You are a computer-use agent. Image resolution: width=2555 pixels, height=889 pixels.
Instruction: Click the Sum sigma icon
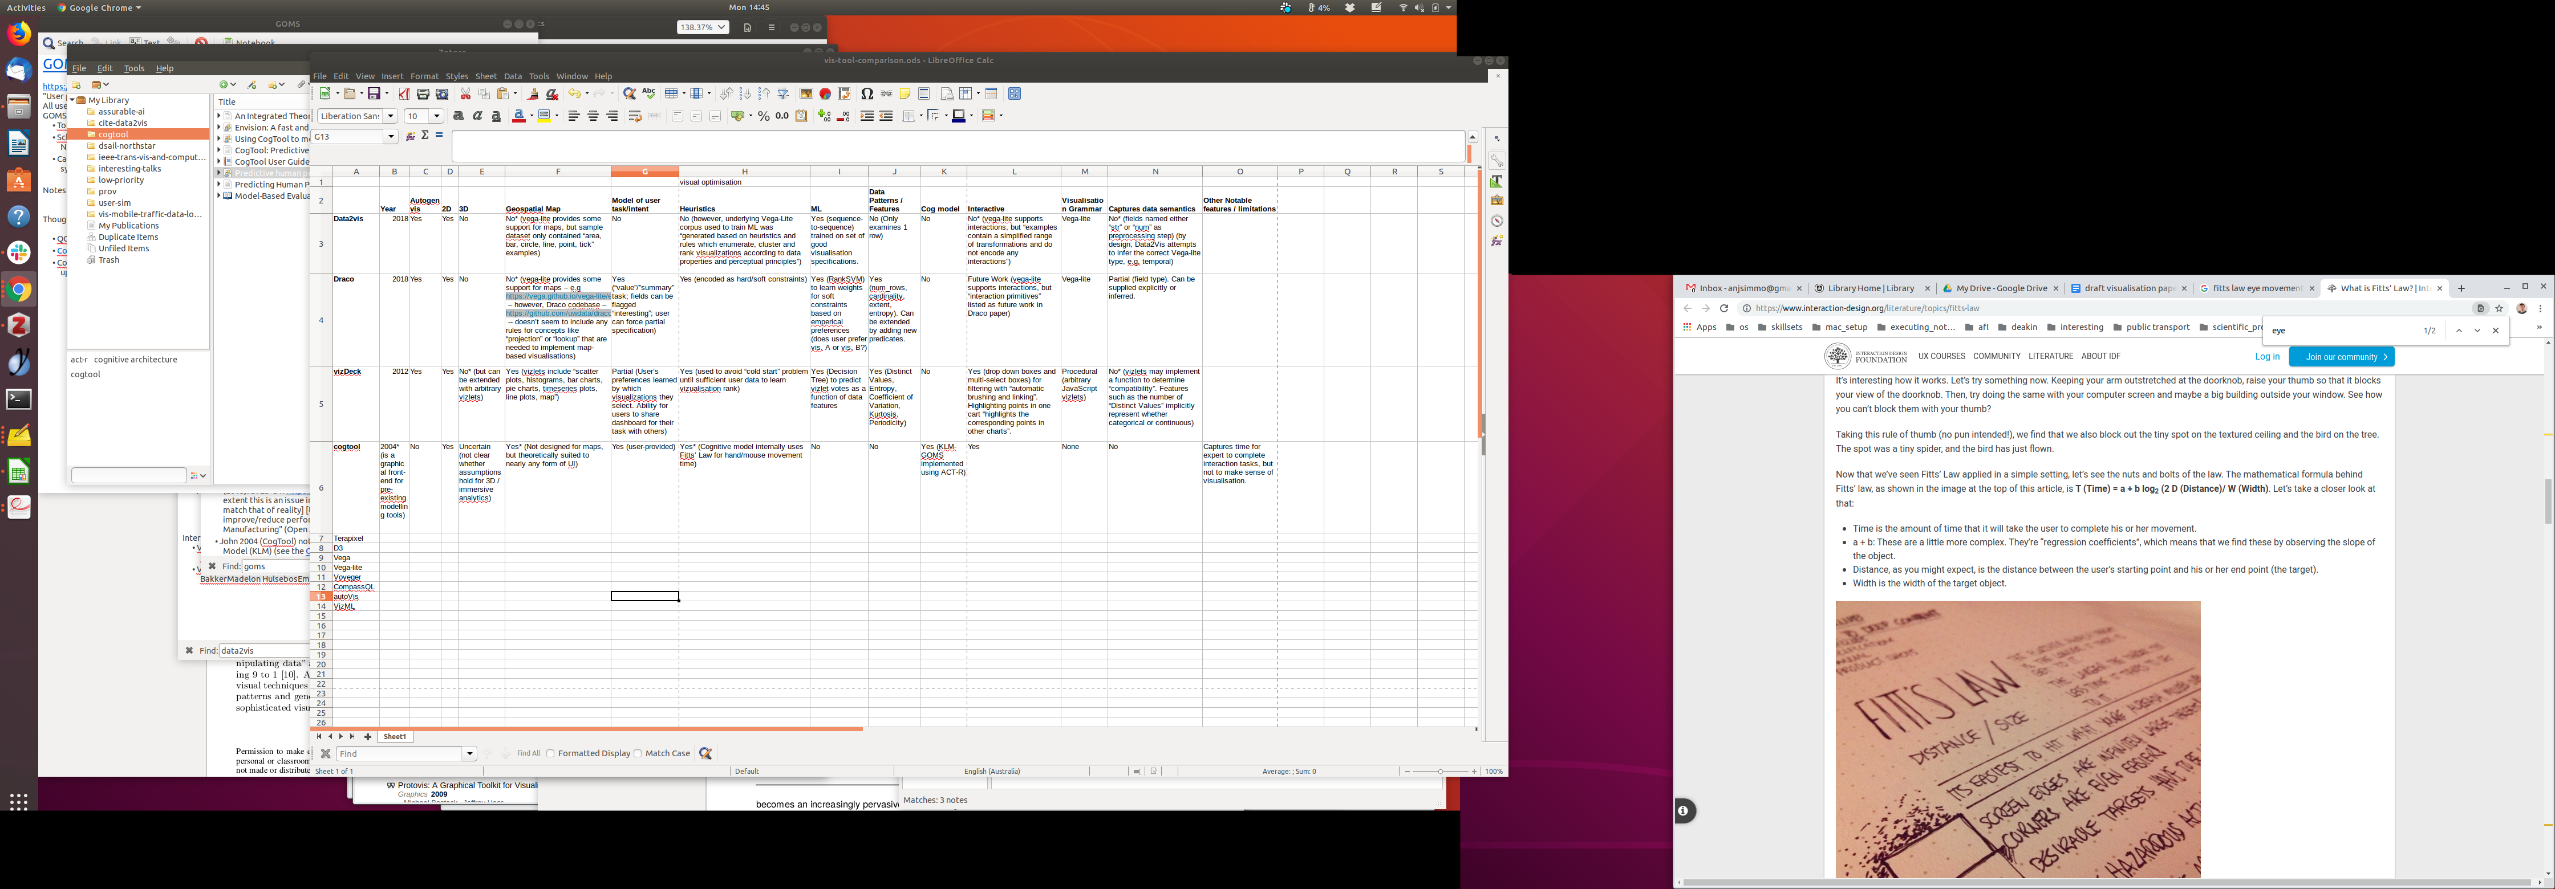coord(424,136)
